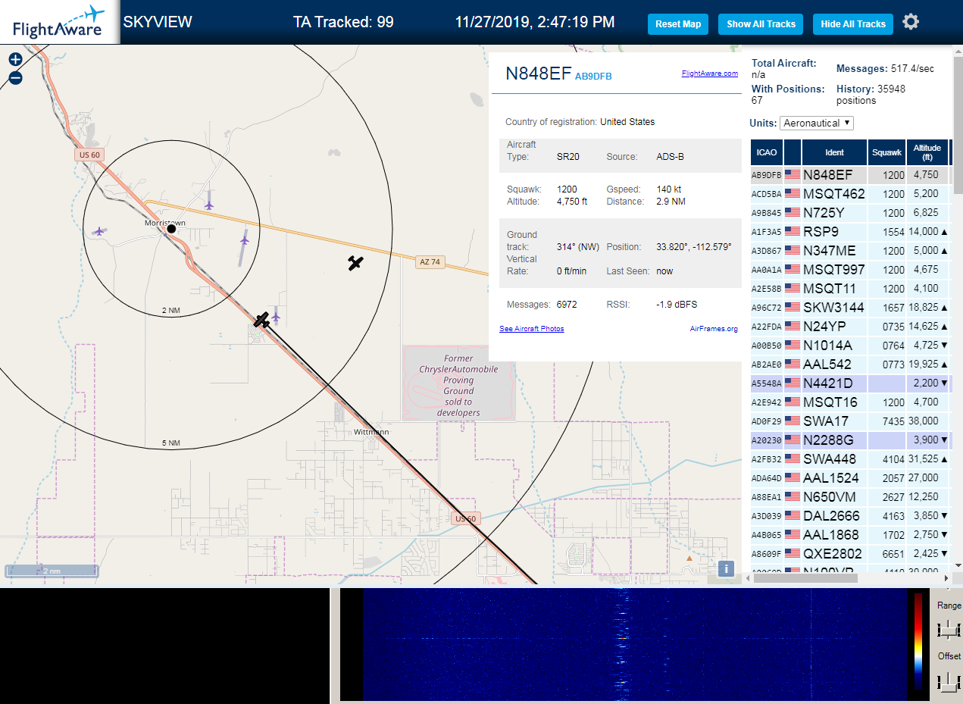Click US flag in SWA17 row
The image size is (963, 704).
[793, 421]
